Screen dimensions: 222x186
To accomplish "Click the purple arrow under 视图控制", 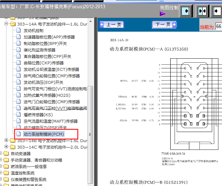I will pos(163,14).
